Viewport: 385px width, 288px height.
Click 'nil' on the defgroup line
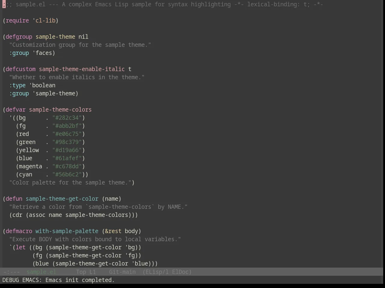(x=83, y=37)
